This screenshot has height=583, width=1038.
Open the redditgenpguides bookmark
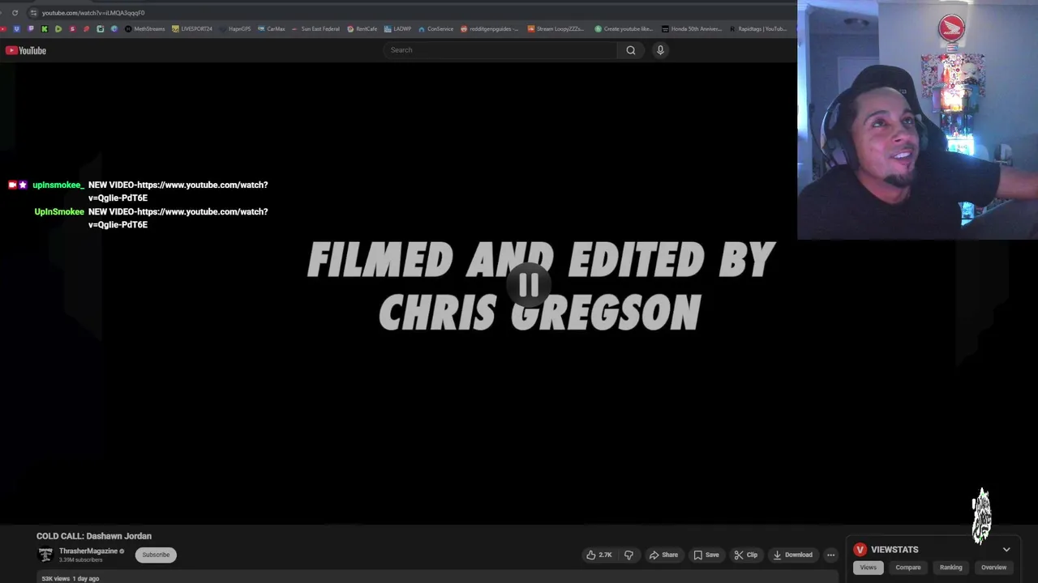pyautogui.click(x=489, y=29)
